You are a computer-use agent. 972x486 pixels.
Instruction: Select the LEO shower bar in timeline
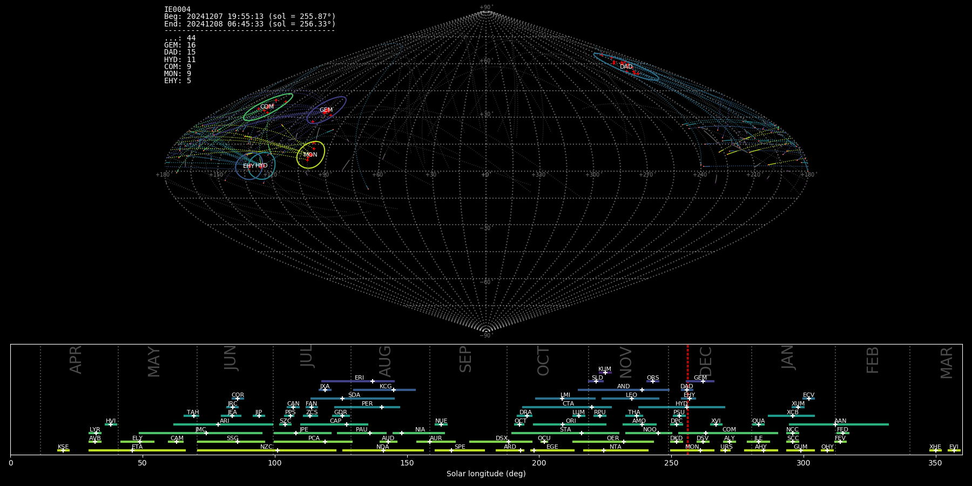pos(630,399)
